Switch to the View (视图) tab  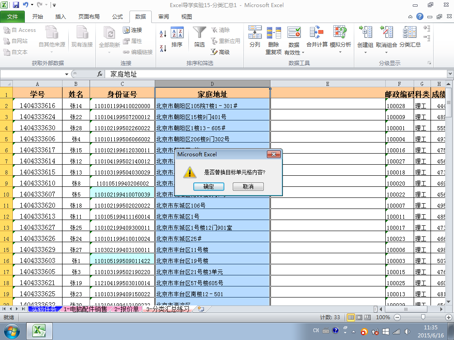[187, 16]
